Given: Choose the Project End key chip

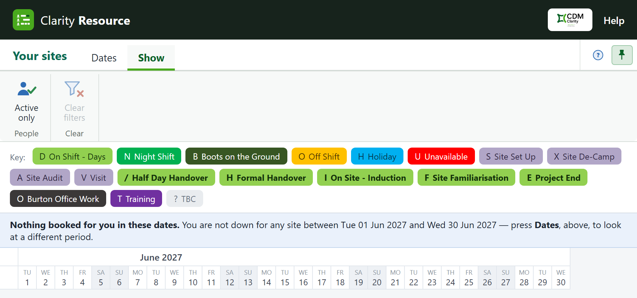Looking at the screenshot, I should [x=553, y=178].
